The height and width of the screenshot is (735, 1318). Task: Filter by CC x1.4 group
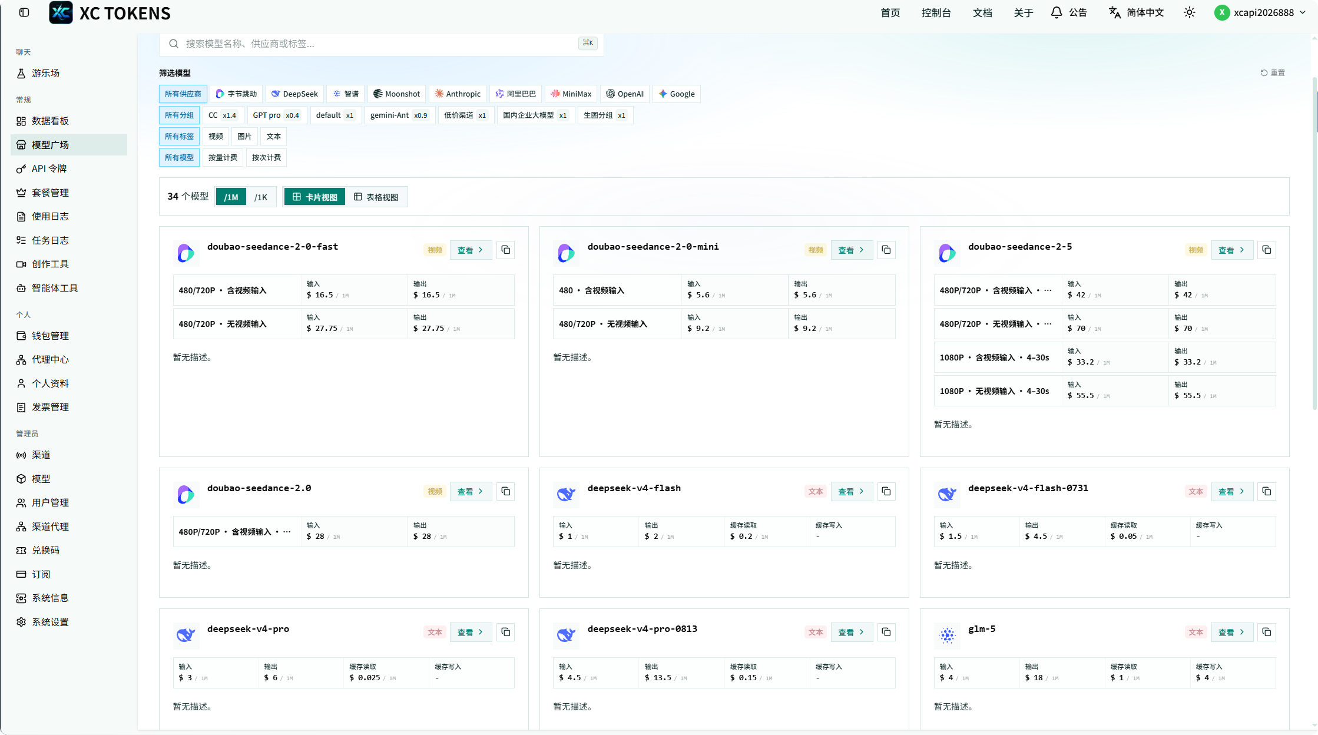[222, 115]
